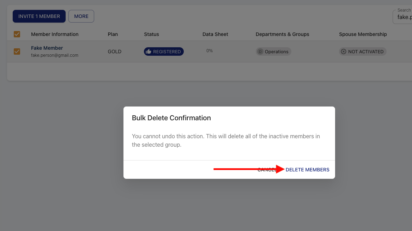Focus the Search input field
Image resolution: width=412 pixels, height=231 pixels.
click(403, 17)
